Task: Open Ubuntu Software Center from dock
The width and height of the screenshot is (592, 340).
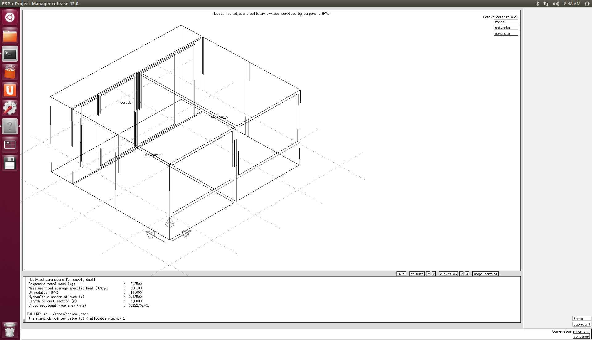Action: (x=10, y=72)
